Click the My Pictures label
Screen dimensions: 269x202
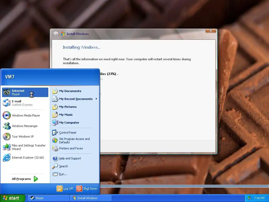click(x=68, y=107)
